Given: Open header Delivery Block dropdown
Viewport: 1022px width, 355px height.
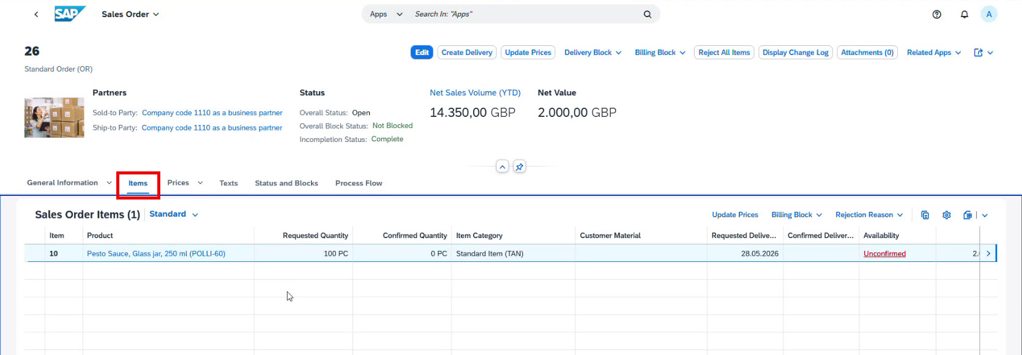Looking at the screenshot, I should click(593, 53).
